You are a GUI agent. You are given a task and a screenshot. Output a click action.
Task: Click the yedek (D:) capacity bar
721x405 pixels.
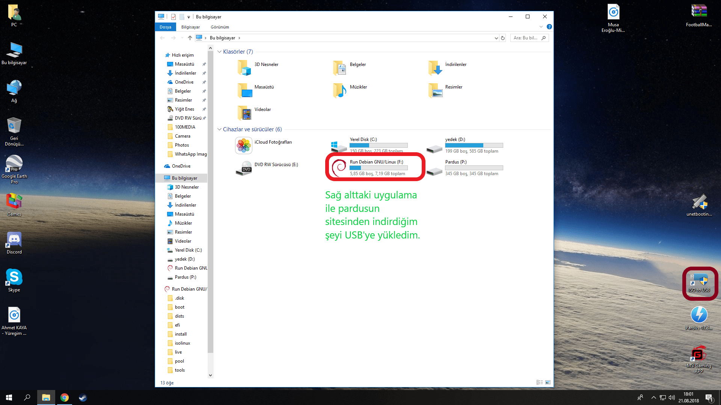[474, 145]
